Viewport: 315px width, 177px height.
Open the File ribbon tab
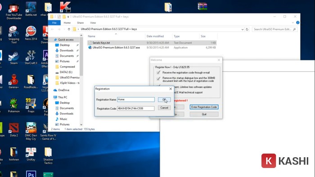(x=54, y=23)
